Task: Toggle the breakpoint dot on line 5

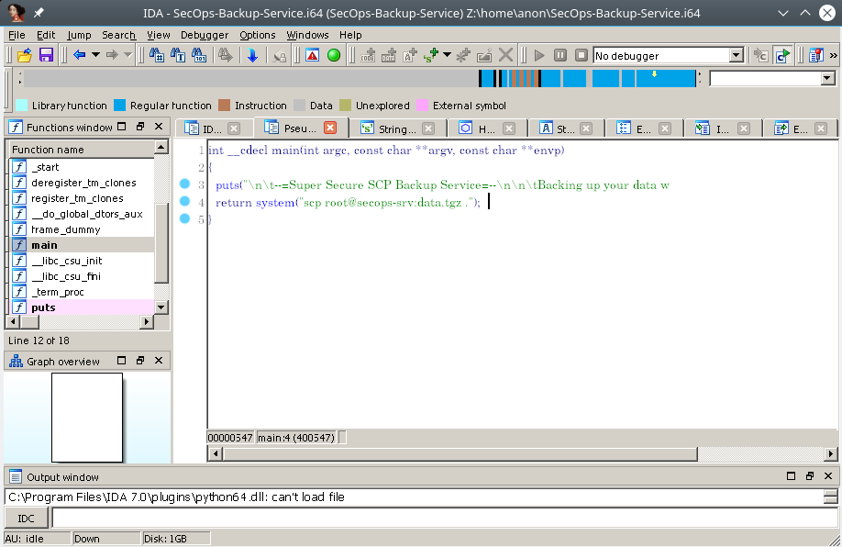Action: point(184,218)
